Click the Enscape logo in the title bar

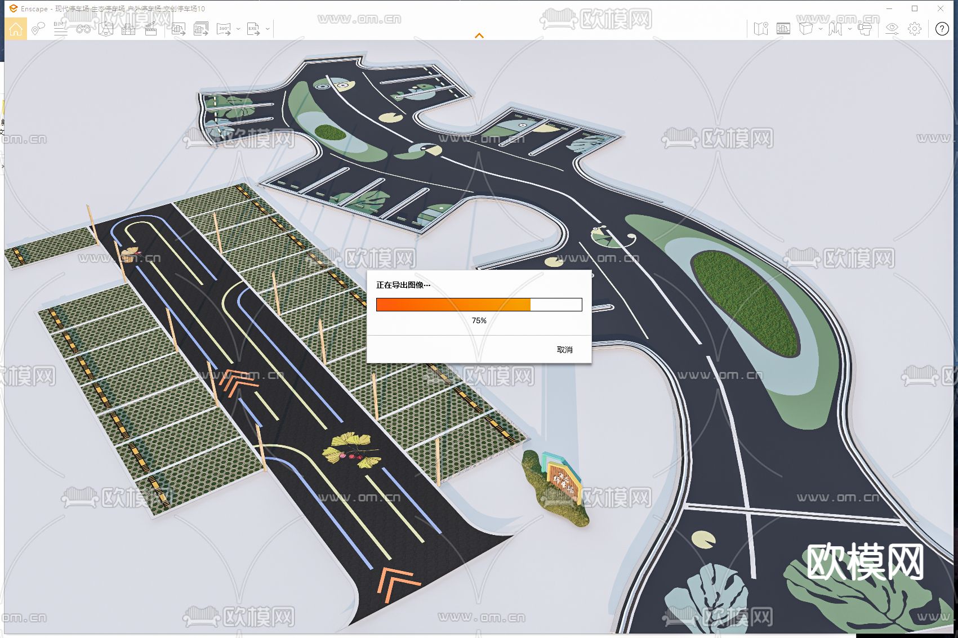coord(14,8)
